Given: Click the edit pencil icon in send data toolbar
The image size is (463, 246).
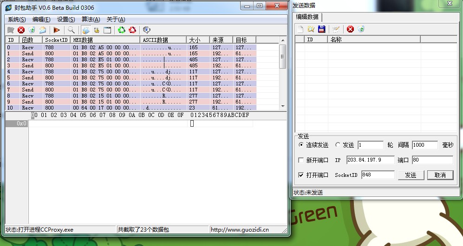Looking at the screenshot, I should pos(336,29).
